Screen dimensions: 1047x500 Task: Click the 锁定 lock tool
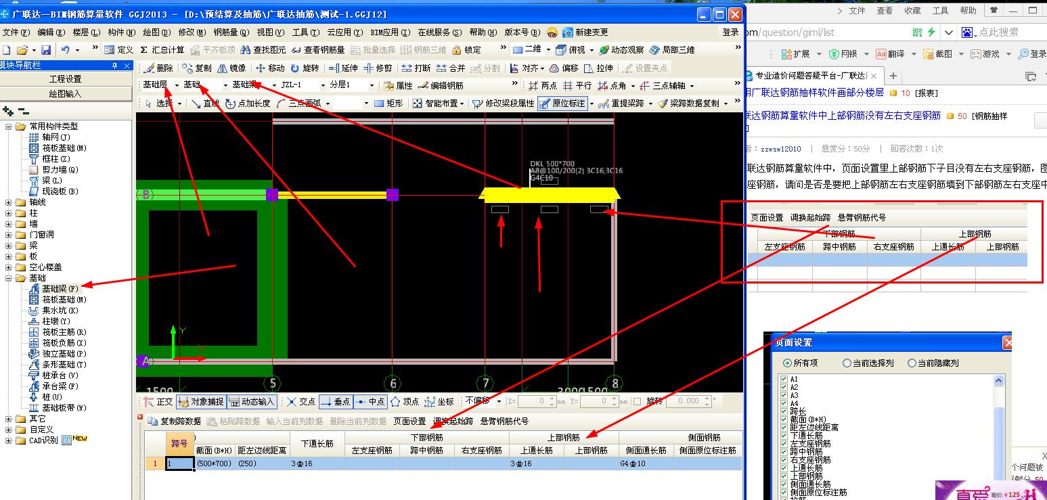click(x=466, y=50)
